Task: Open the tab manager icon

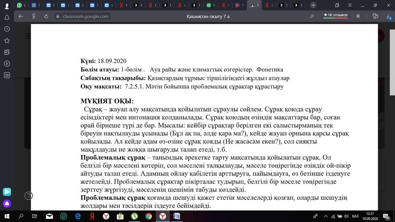Action: click(337, 5)
